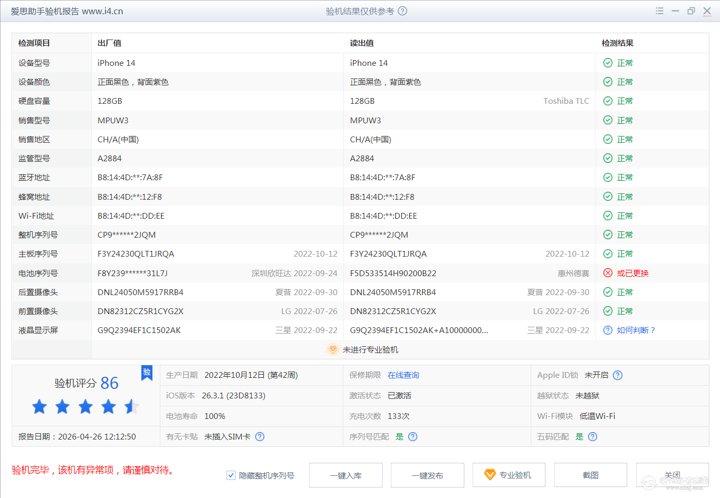
Task: Restore the report window size
Action: (691, 11)
